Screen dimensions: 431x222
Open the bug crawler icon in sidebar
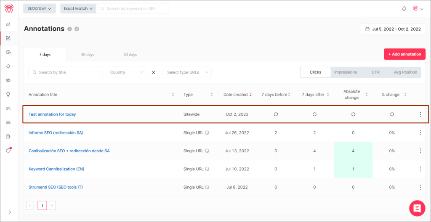(x=8, y=136)
